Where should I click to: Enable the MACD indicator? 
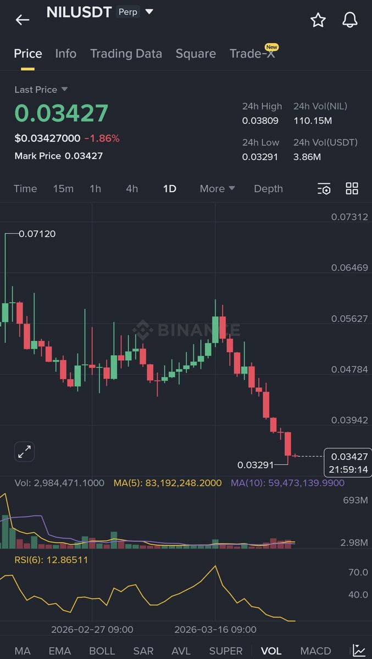pyautogui.click(x=316, y=651)
